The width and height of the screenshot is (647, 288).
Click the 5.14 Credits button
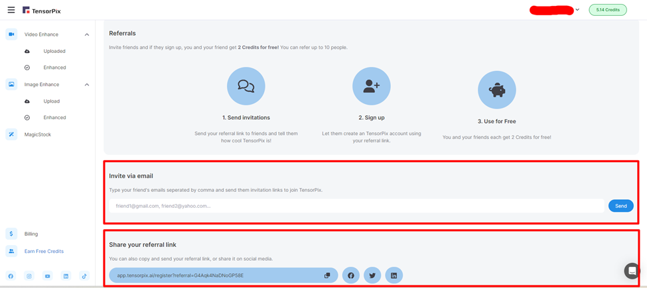(608, 10)
